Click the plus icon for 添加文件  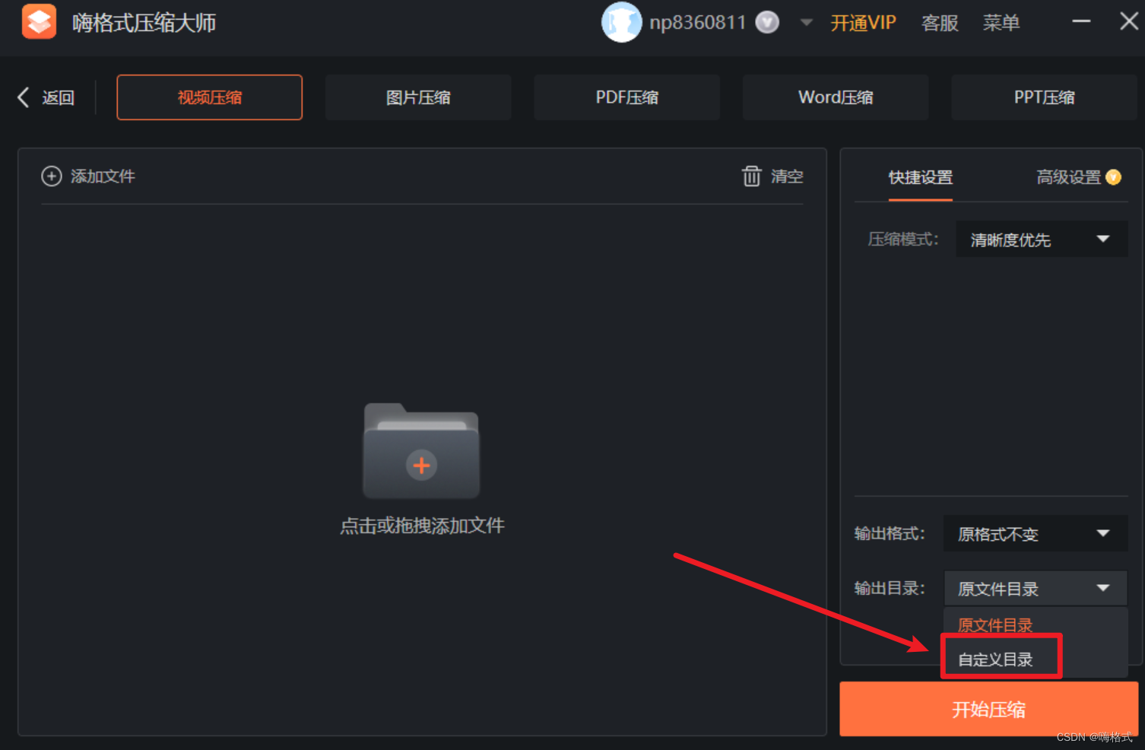point(51,176)
